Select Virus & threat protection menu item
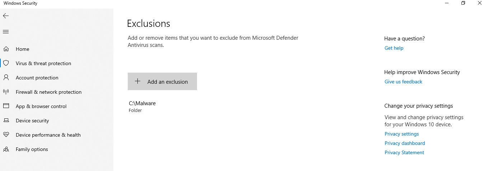 tap(57, 63)
